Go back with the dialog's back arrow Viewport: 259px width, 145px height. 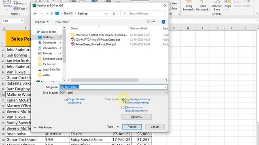(35, 14)
